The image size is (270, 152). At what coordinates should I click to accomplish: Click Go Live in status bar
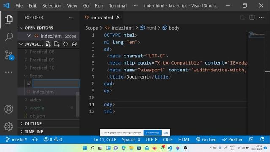(206, 139)
